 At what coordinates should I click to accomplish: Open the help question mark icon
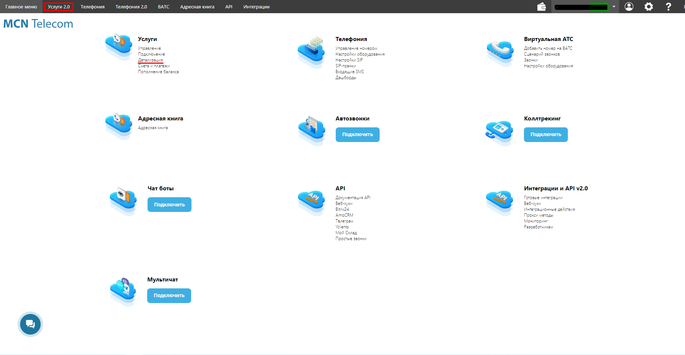[x=669, y=7]
